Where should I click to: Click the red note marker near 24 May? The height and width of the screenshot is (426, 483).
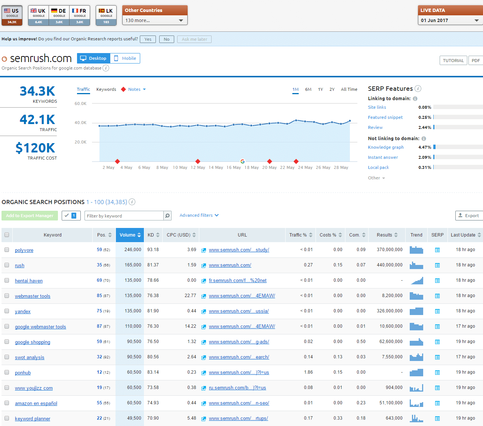coord(296,161)
